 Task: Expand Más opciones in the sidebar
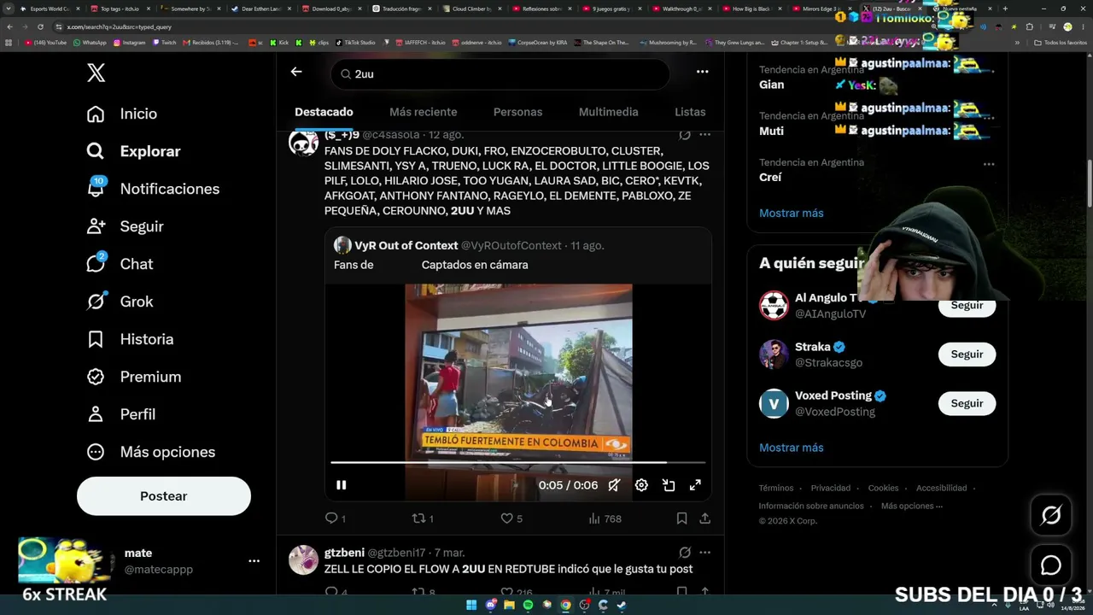coord(150,452)
